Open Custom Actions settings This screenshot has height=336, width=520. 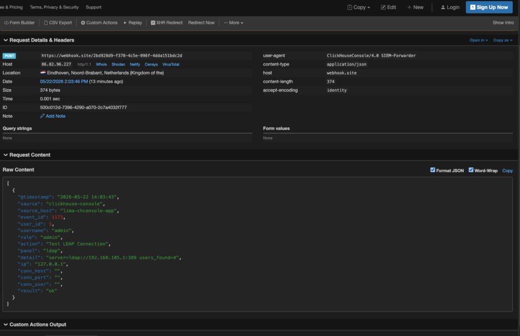tap(99, 22)
